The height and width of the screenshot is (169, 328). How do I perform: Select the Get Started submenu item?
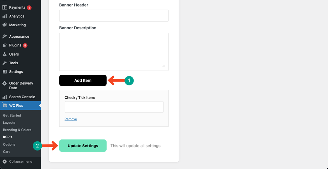pyautogui.click(x=12, y=115)
